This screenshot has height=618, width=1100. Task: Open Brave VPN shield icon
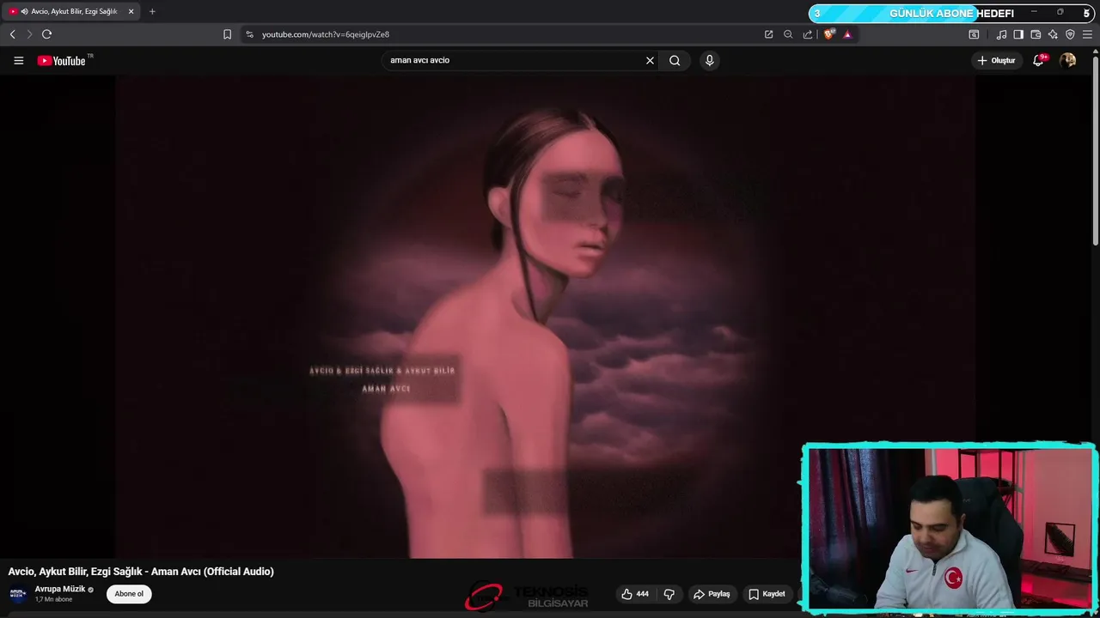(1070, 34)
